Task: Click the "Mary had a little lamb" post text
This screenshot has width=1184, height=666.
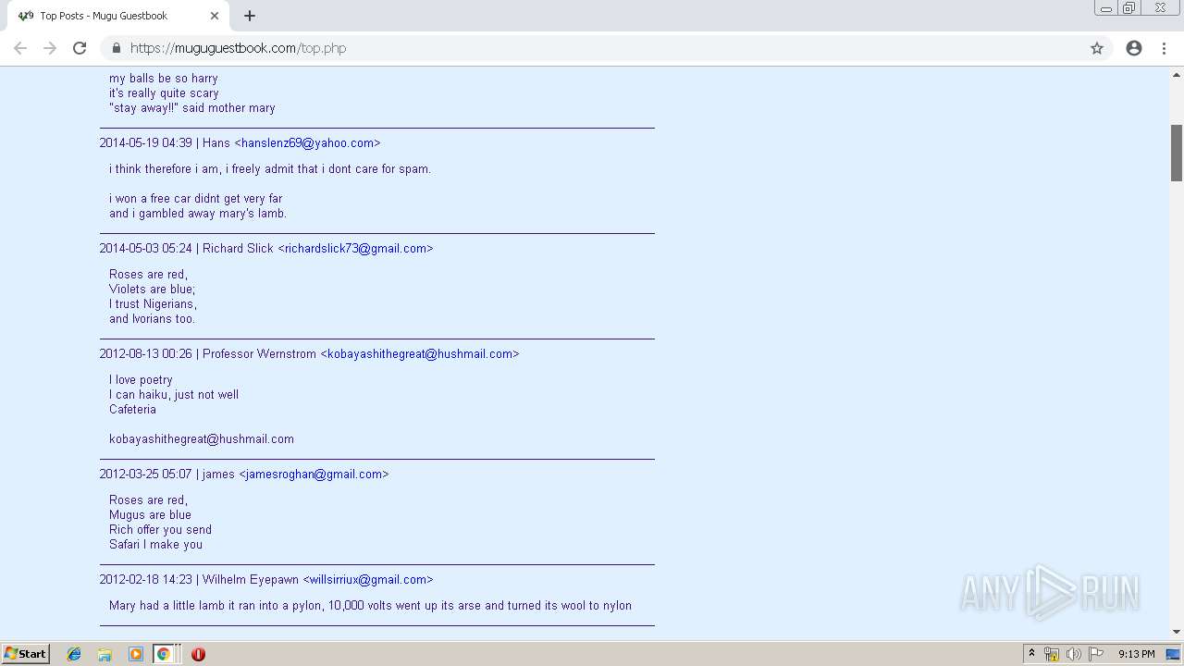Action: pyautogui.click(x=370, y=606)
